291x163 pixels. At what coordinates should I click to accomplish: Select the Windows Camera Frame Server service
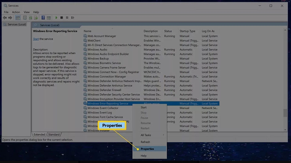tap(151, 67)
